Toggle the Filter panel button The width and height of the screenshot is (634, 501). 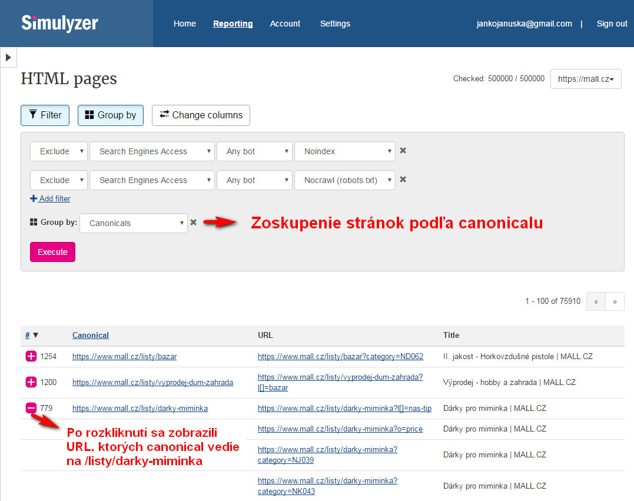pos(45,115)
